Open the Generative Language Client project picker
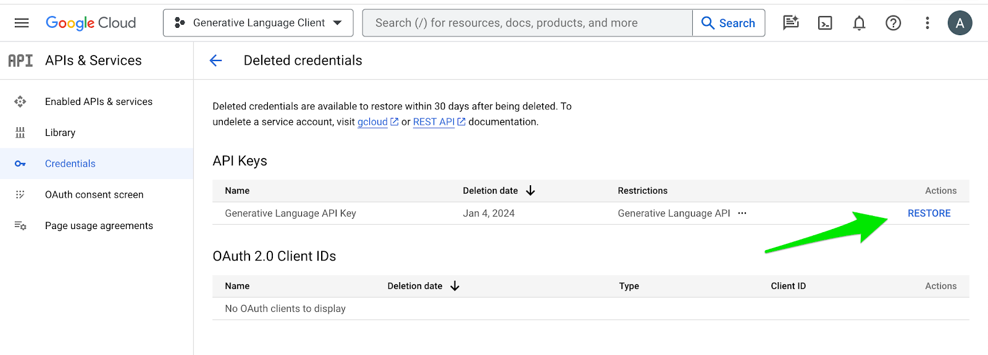Screen dimensions: 988x355 258,23
